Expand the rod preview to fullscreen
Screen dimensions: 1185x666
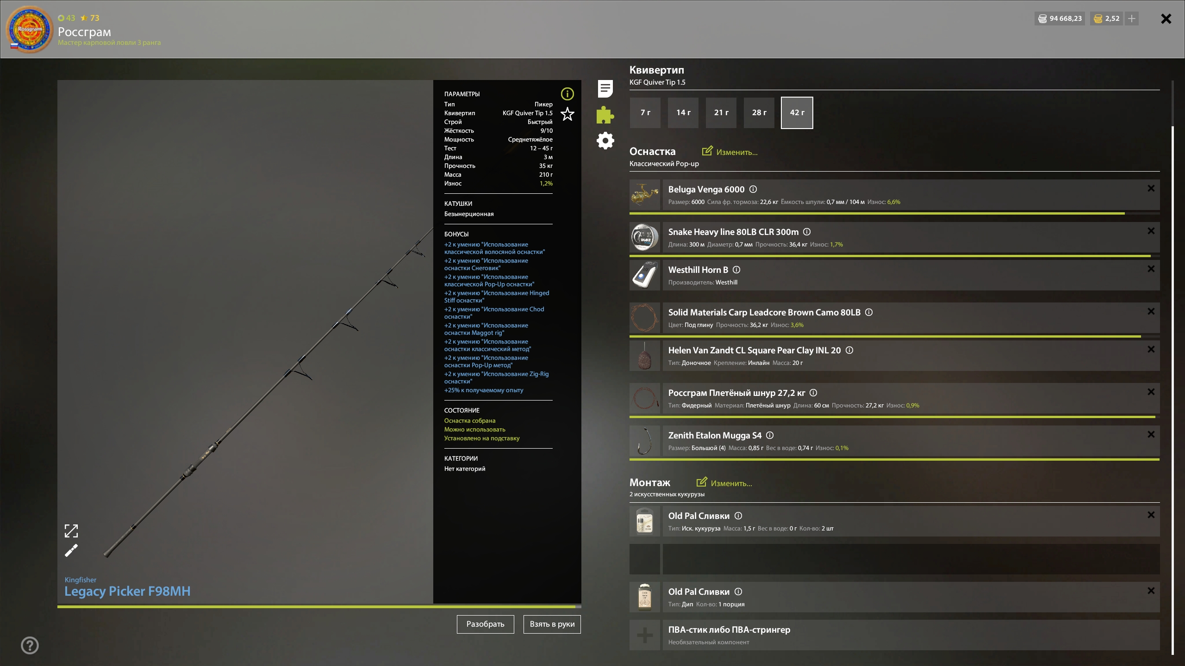click(x=71, y=531)
